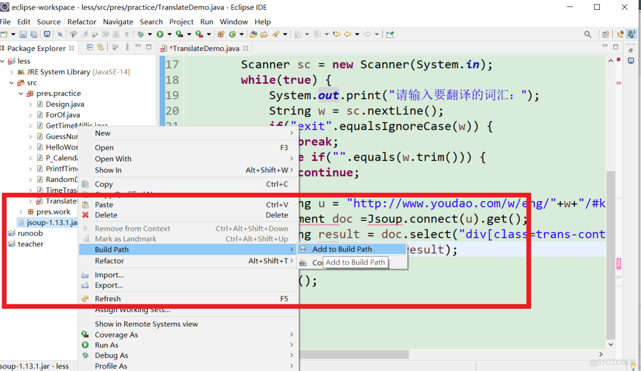Click Import... in the context menu
The width and height of the screenshot is (641, 371).
188,275
